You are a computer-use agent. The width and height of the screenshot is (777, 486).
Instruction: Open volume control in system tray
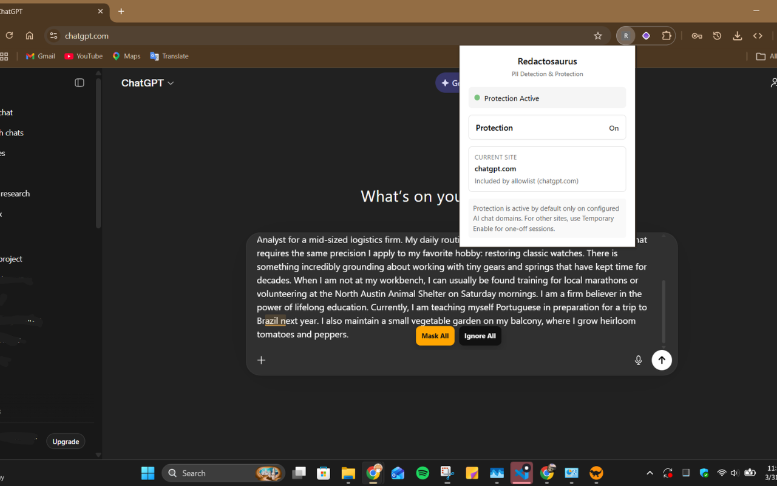(x=735, y=473)
